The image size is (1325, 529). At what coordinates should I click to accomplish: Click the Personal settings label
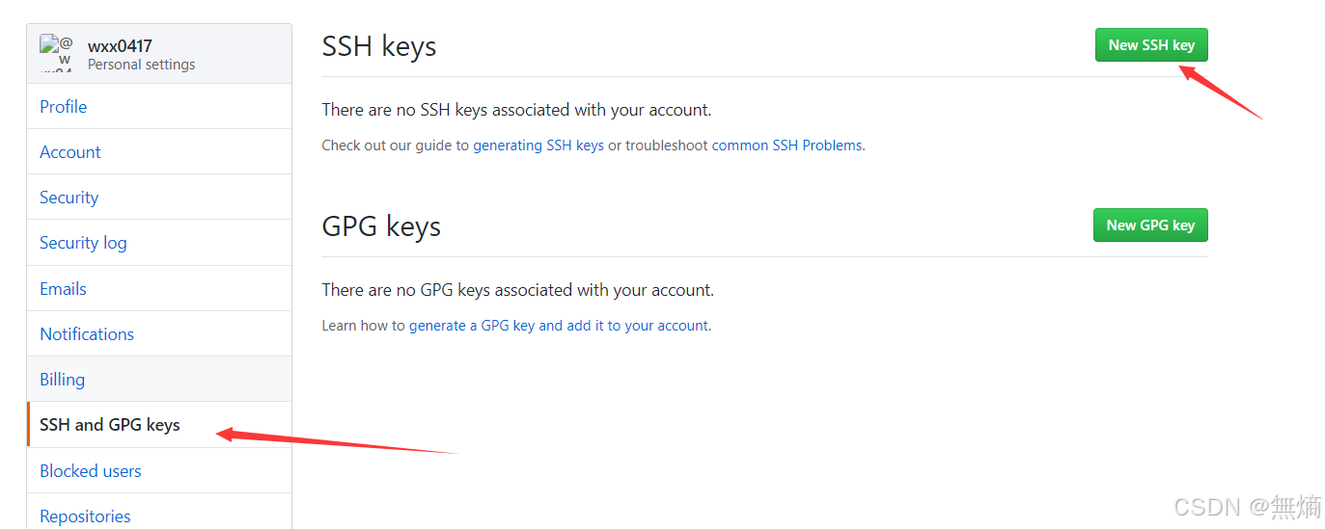(x=142, y=65)
